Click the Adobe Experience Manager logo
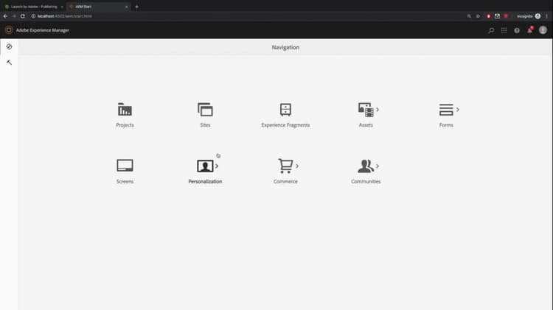The image size is (553, 310). coord(9,30)
